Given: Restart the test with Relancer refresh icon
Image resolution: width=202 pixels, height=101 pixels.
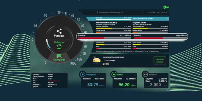Looking at the screenshot, I should click(x=59, y=47).
